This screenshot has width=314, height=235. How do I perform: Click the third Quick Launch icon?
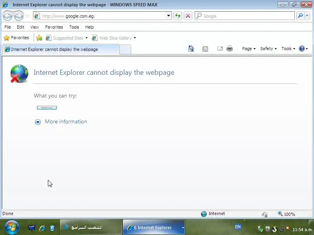(x=52, y=228)
